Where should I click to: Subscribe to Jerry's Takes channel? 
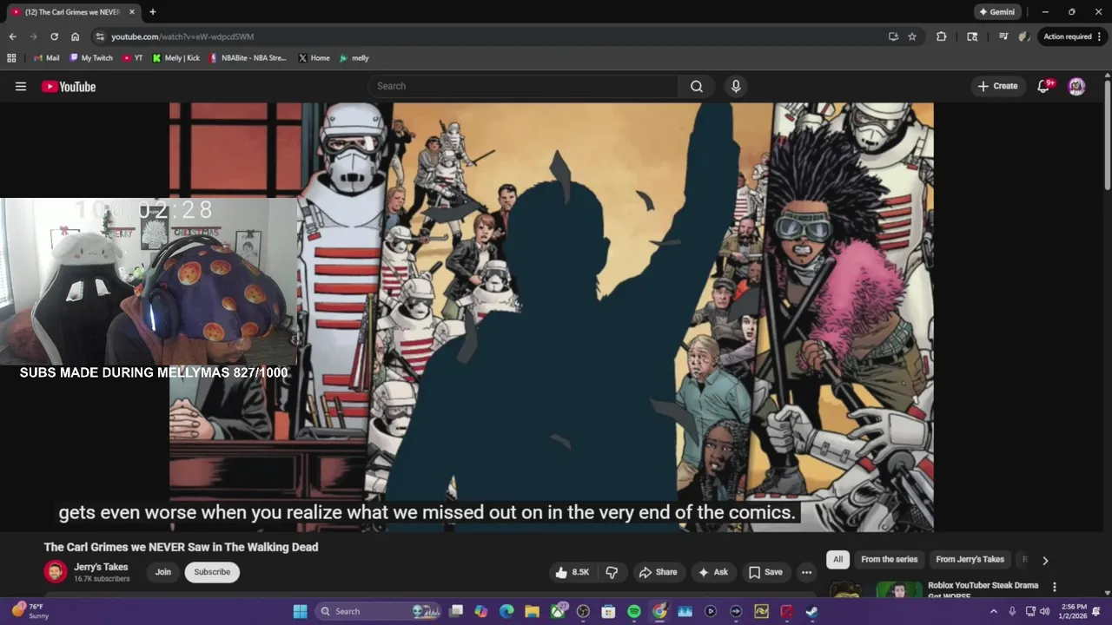(x=212, y=572)
